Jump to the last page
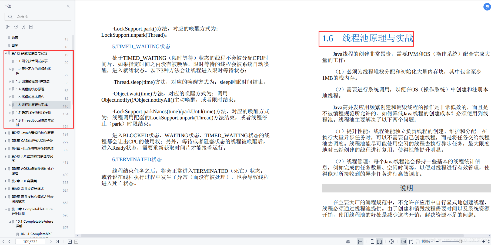Viewport: 491px width, 245px height. point(57,241)
